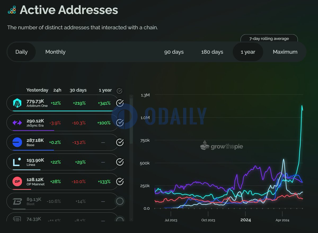Uncheck the OP Mainnet chain checkbox
This screenshot has height=233, width=318.
pyautogui.click(x=120, y=181)
